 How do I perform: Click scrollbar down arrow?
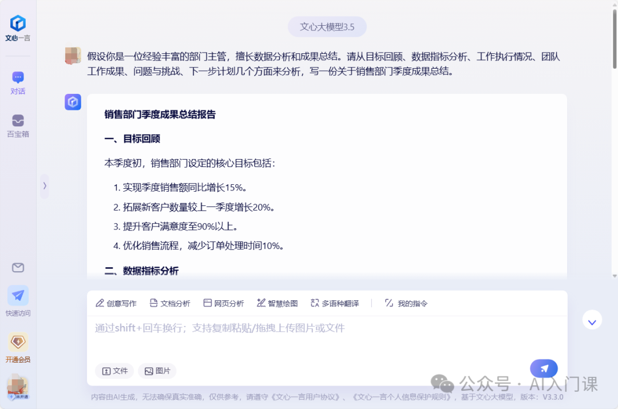(x=615, y=276)
